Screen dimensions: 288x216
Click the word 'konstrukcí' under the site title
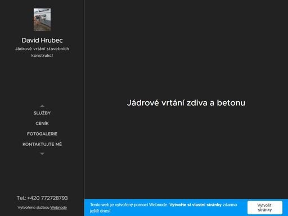point(42,56)
